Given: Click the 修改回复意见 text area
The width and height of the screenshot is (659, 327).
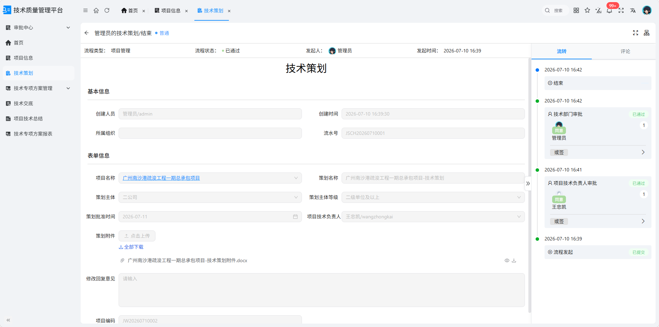Looking at the screenshot, I should 322,290.
